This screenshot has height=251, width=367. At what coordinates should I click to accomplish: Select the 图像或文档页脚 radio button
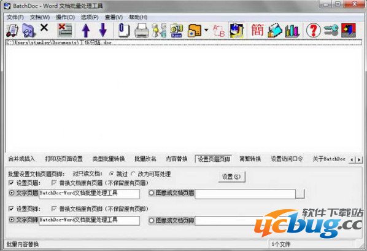click(151, 220)
